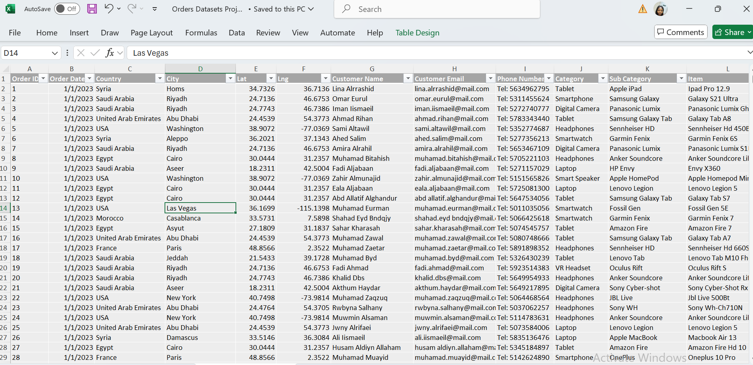Click the email omar.eurul@mail.com cell
Viewport: 753px width, 365px height.
454,99
